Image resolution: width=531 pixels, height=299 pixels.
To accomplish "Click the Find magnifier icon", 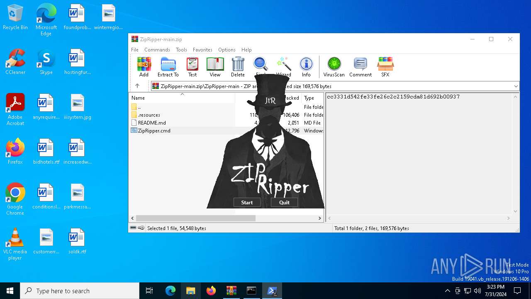I will (261, 66).
